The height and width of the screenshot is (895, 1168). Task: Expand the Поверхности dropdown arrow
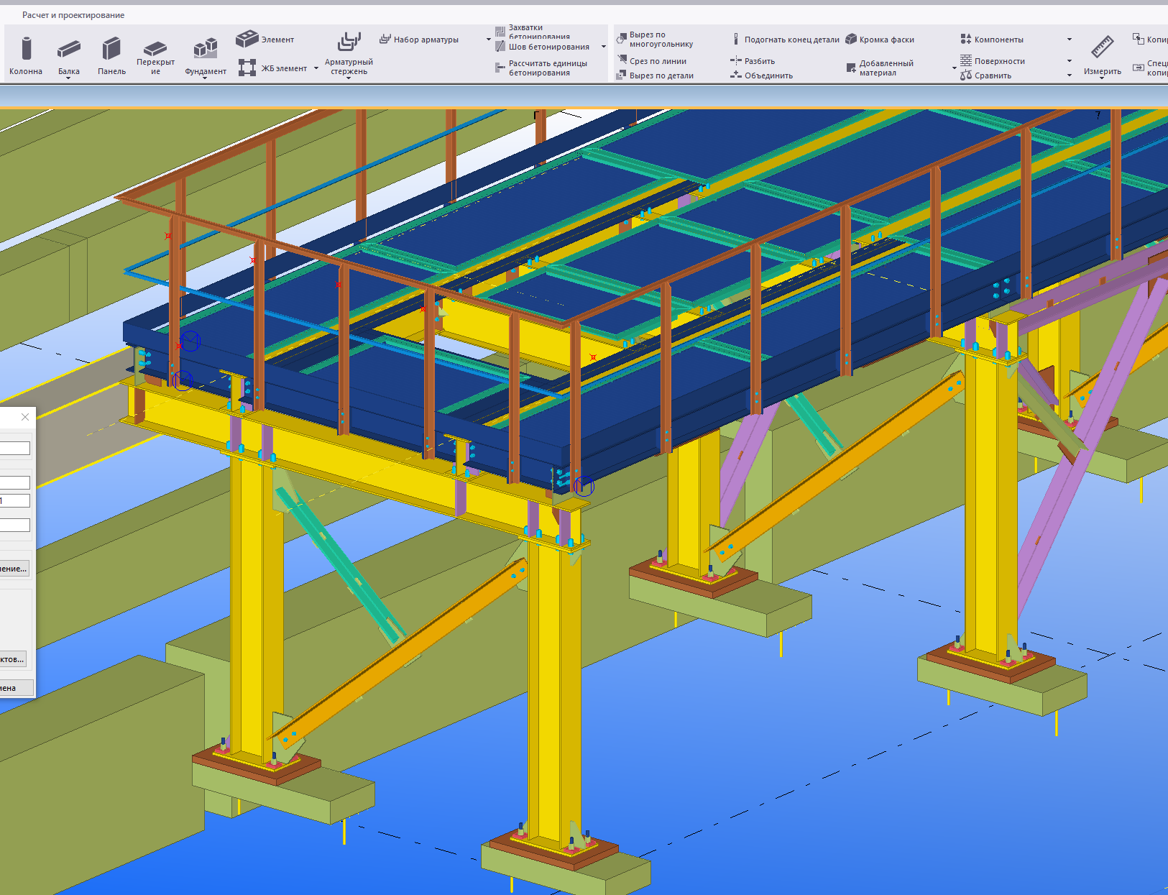point(1070,61)
